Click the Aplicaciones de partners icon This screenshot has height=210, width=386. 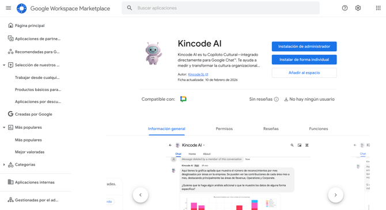pyautogui.click(x=10, y=39)
